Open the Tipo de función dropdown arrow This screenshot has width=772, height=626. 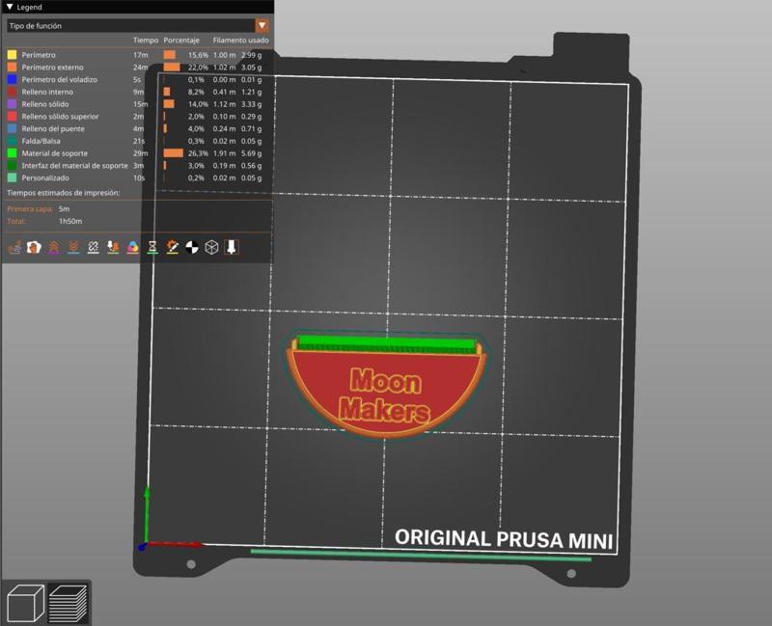point(262,26)
